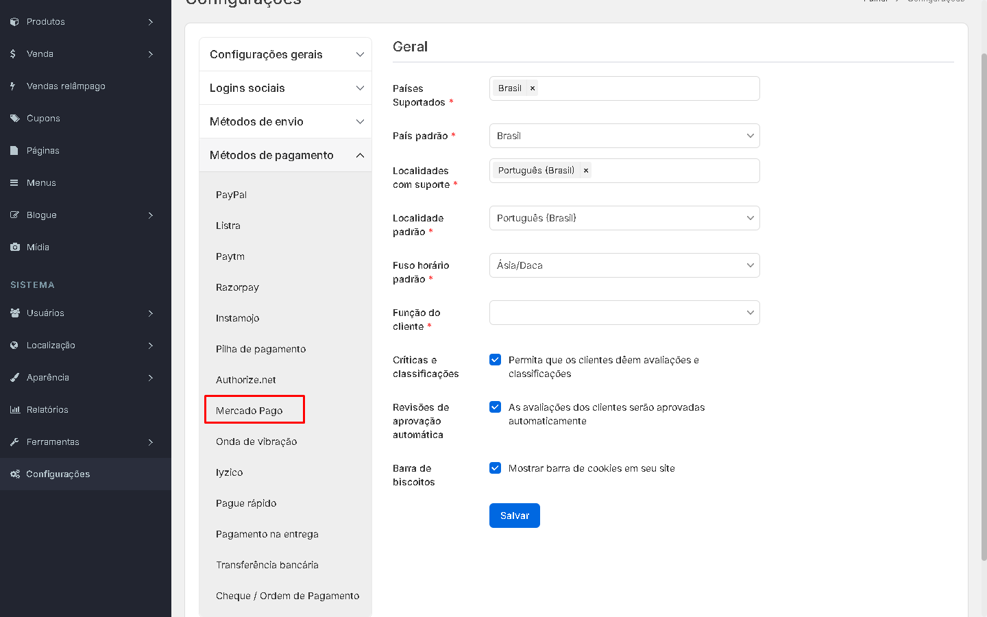Click the Aparência paintbrush icon

coord(14,378)
